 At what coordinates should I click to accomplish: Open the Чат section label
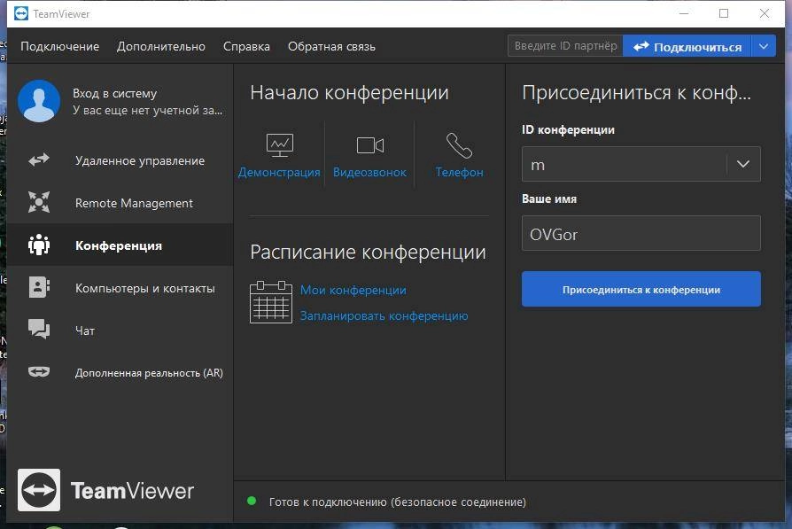[x=85, y=331]
